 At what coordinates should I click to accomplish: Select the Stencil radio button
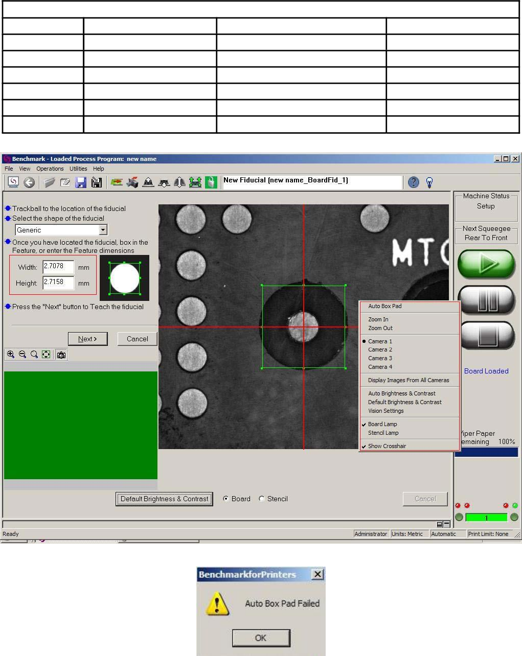(262, 499)
